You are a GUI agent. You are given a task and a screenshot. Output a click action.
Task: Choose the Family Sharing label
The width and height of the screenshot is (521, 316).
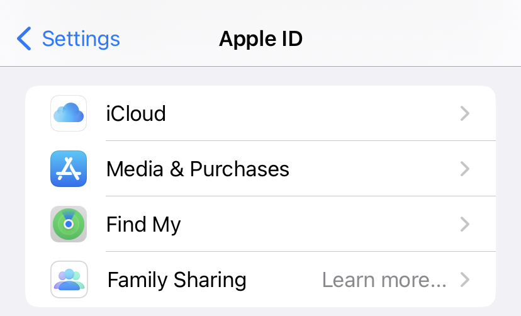click(x=177, y=279)
